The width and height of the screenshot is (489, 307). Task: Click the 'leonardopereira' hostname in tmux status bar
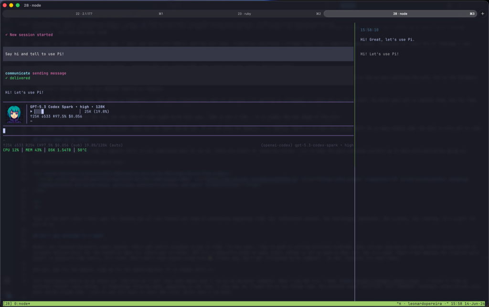point(425,304)
